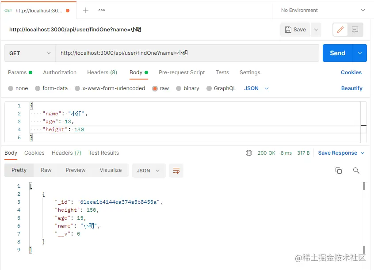This screenshot has height=270, width=374.
Task: Open the No Environment dropdown
Action: pos(323,10)
